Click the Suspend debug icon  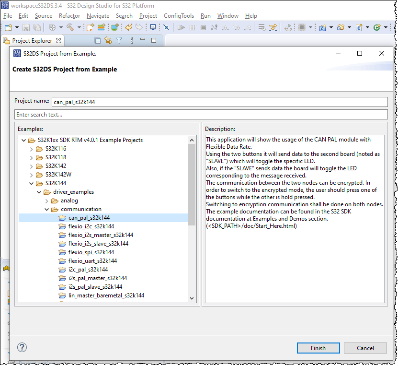[192, 27]
